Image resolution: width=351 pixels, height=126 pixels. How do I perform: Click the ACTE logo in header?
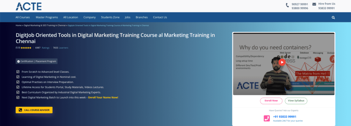[x=28, y=6]
